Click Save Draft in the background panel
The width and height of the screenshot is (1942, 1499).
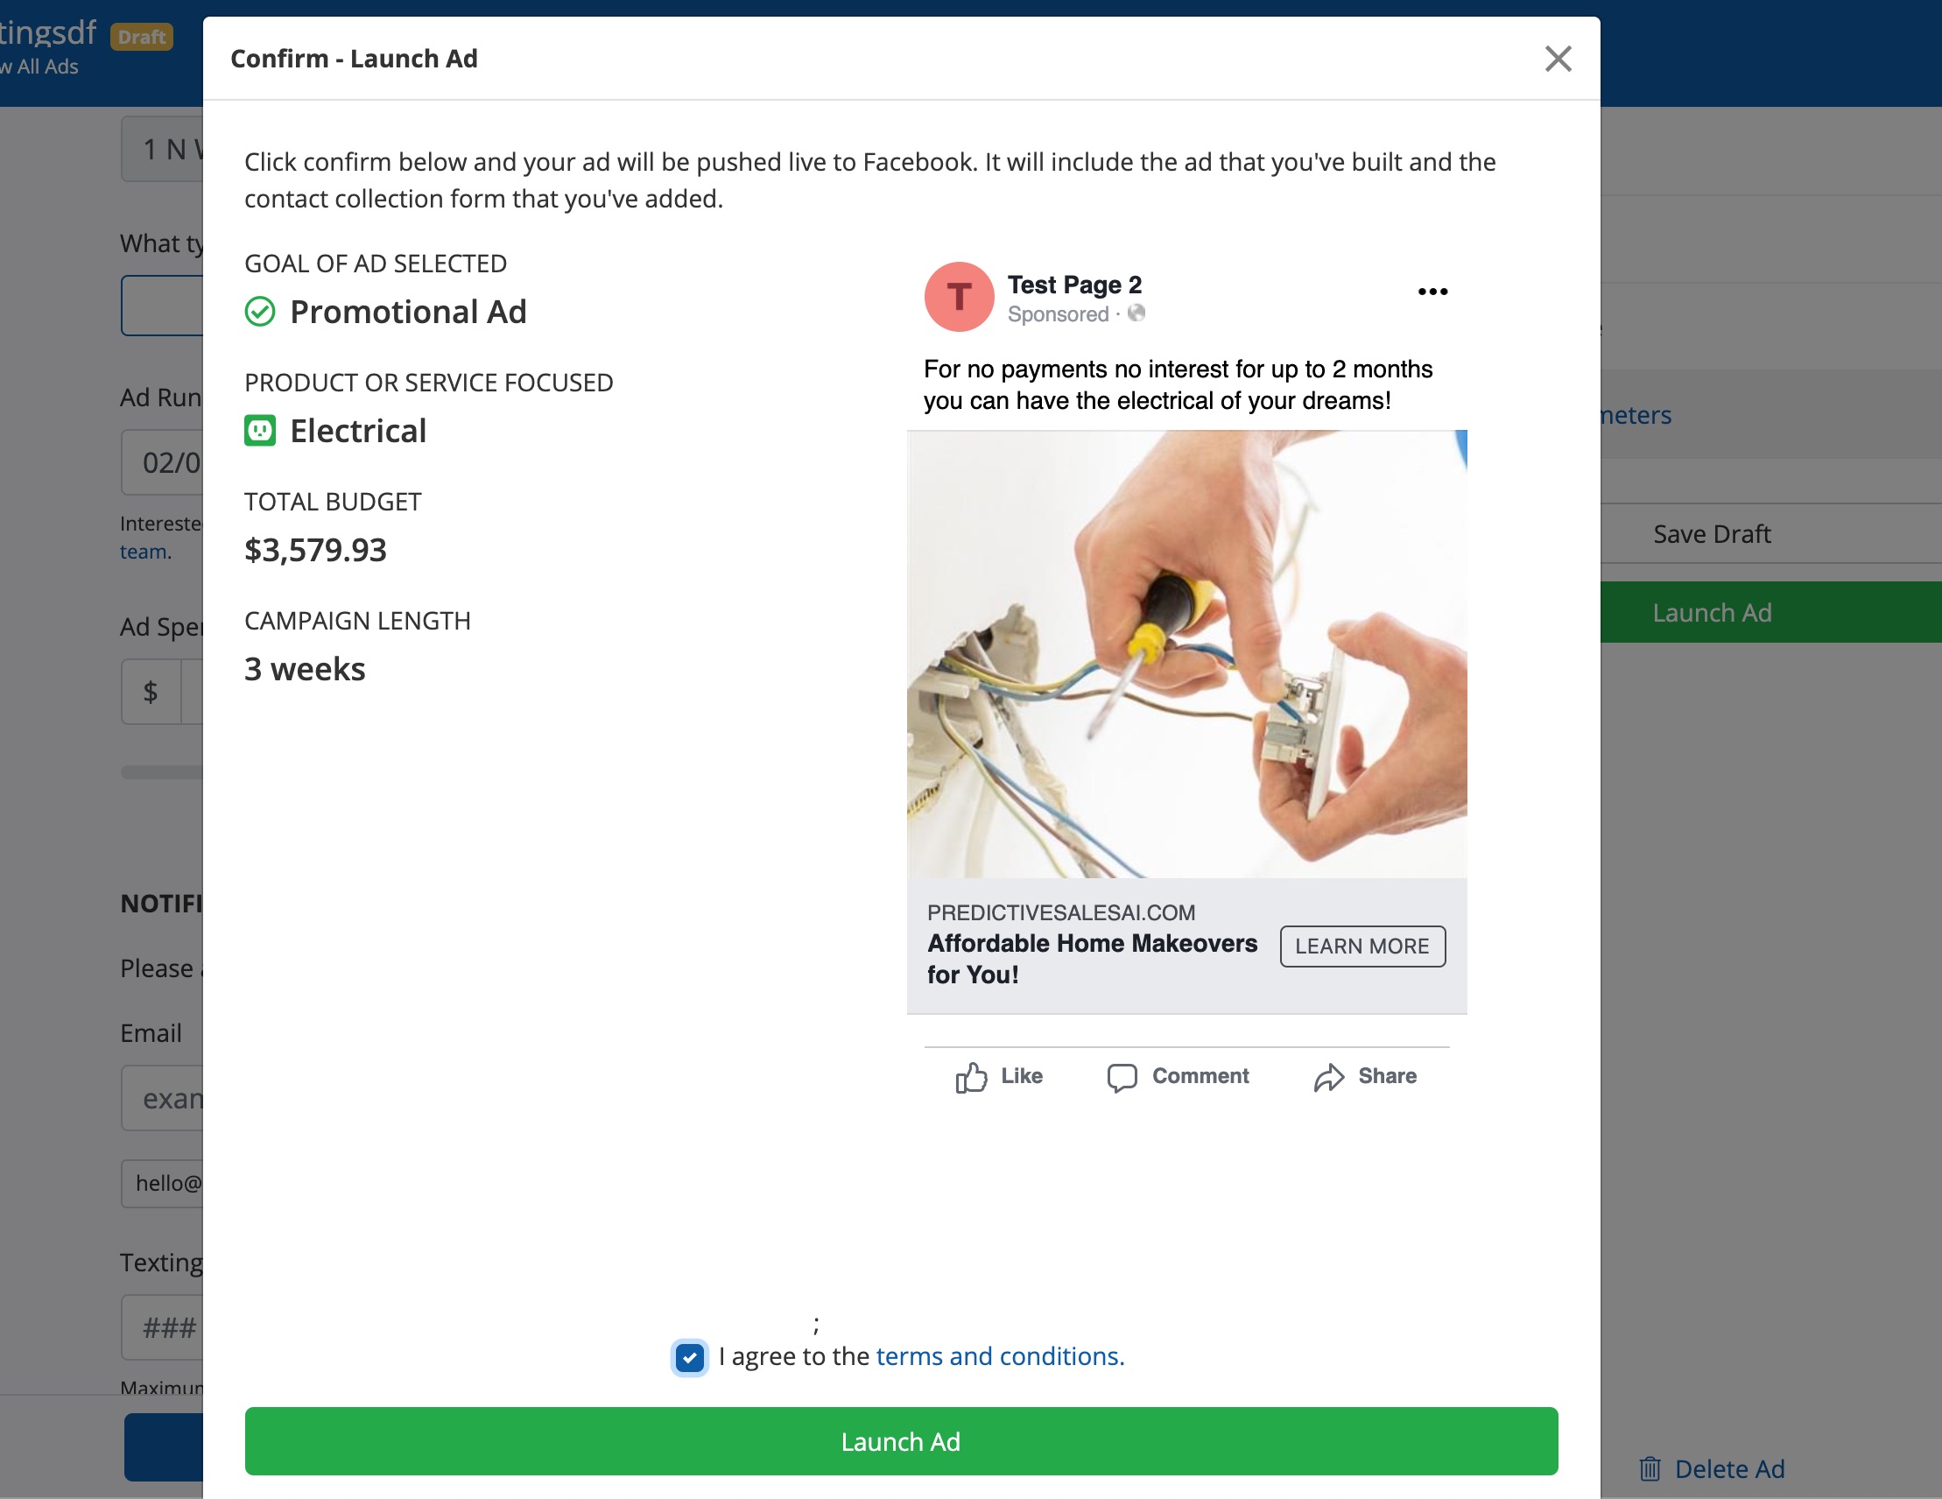[1711, 533]
